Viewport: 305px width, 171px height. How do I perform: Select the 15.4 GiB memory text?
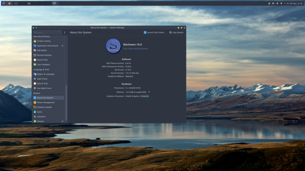(x=136, y=92)
